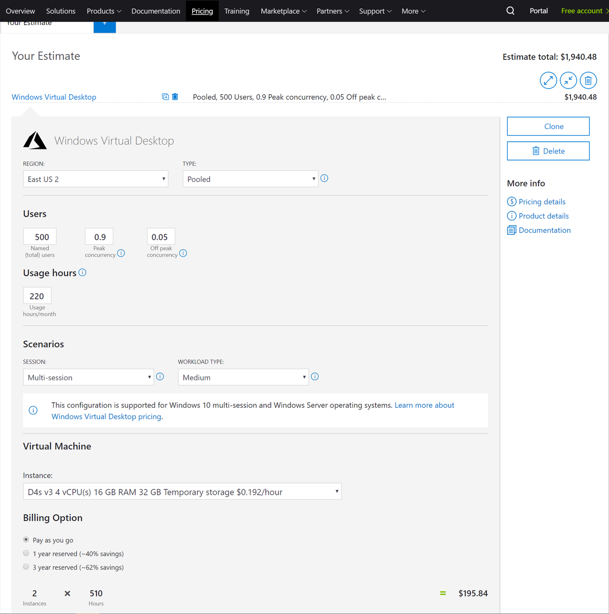The image size is (609, 614).
Task: Open Windows Virtual Desktop estimate link
Action: pyautogui.click(x=54, y=97)
